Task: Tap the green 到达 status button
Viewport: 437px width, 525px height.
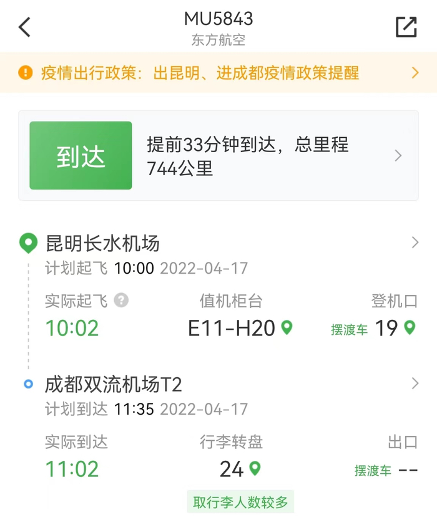Action: tap(81, 155)
